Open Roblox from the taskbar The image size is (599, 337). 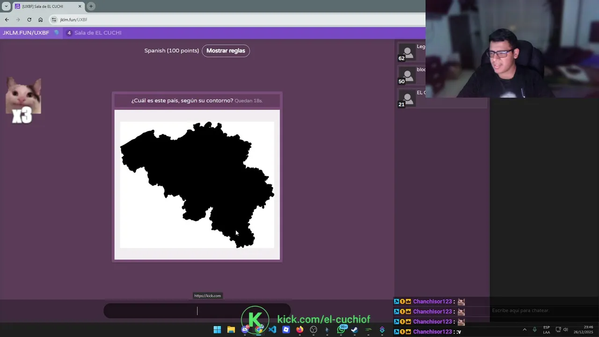[286, 330]
